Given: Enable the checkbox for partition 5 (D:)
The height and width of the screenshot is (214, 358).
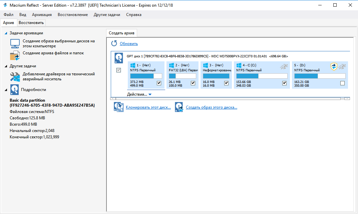Looking at the screenshot, I should [x=342, y=83].
